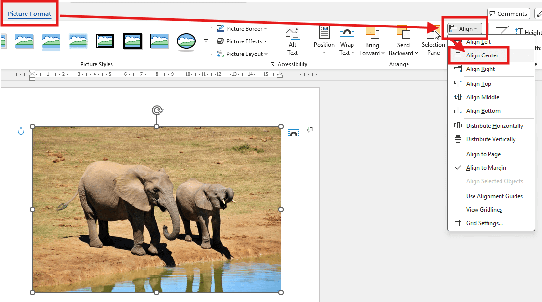
Task: Toggle Use Alignment Guides
Action: pos(494,196)
